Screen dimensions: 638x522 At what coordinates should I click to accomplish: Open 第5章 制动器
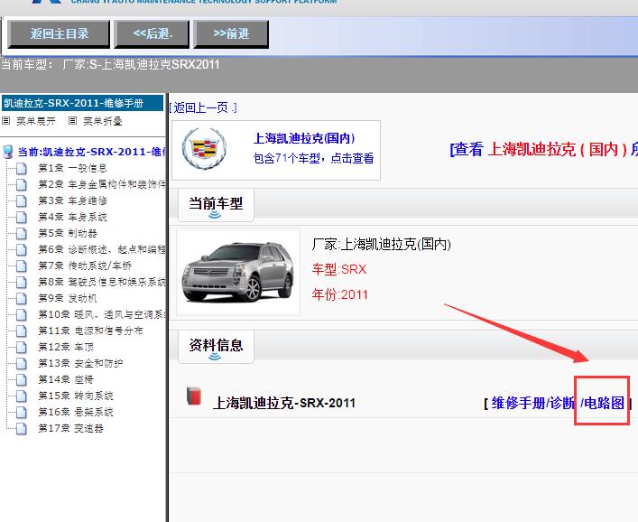pyautogui.click(x=68, y=233)
